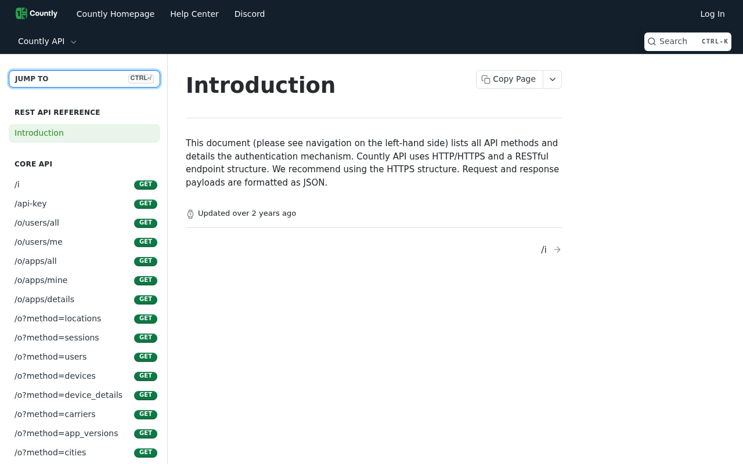Open the /i endpoint in sidebar
The width and height of the screenshot is (743, 464).
point(85,184)
